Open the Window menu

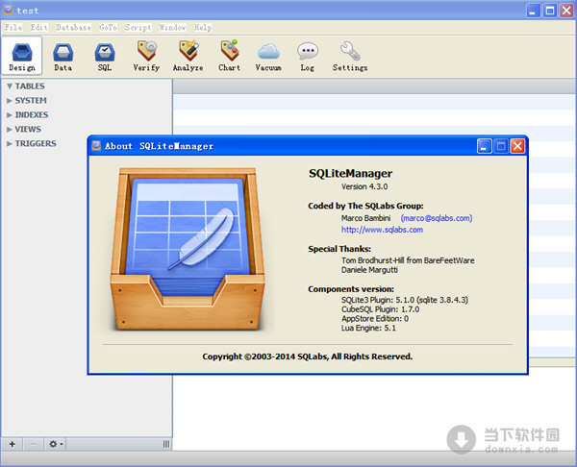172,28
